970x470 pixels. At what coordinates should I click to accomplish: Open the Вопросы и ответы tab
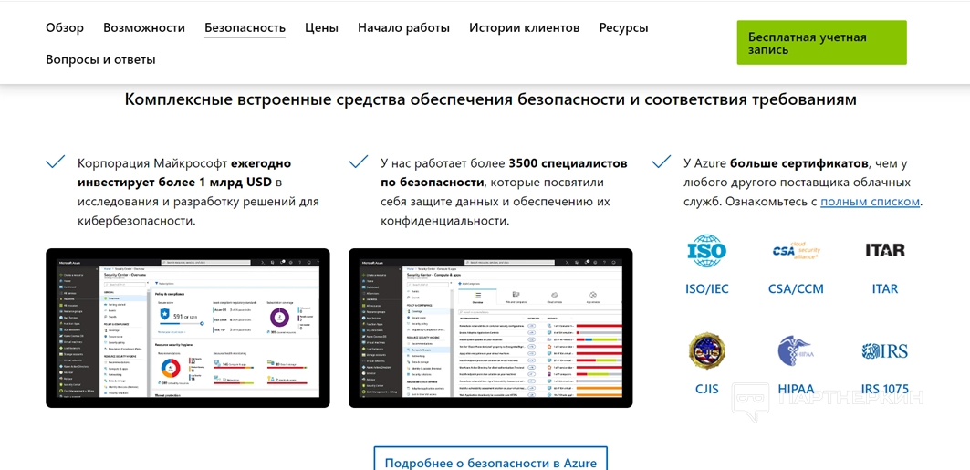pyautogui.click(x=101, y=60)
